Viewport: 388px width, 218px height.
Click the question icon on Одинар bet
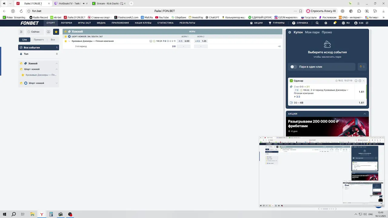pyautogui.click(x=360, y=81)
